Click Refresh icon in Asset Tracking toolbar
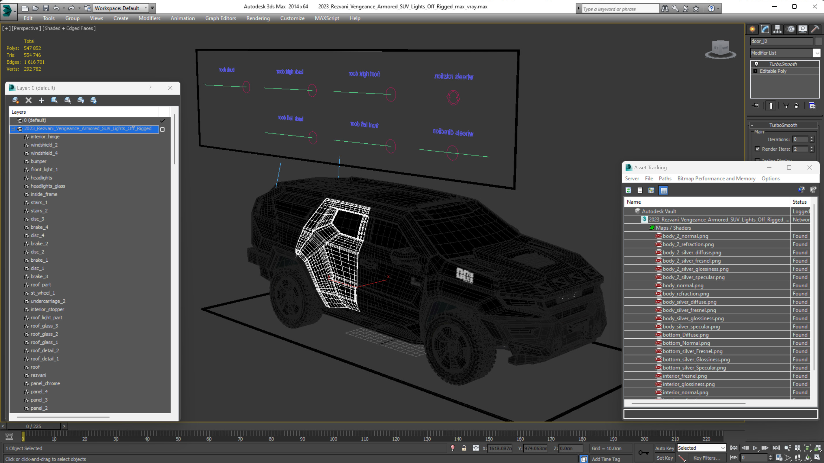This screenshot has width=824, height=463. (x=628, y=190)
